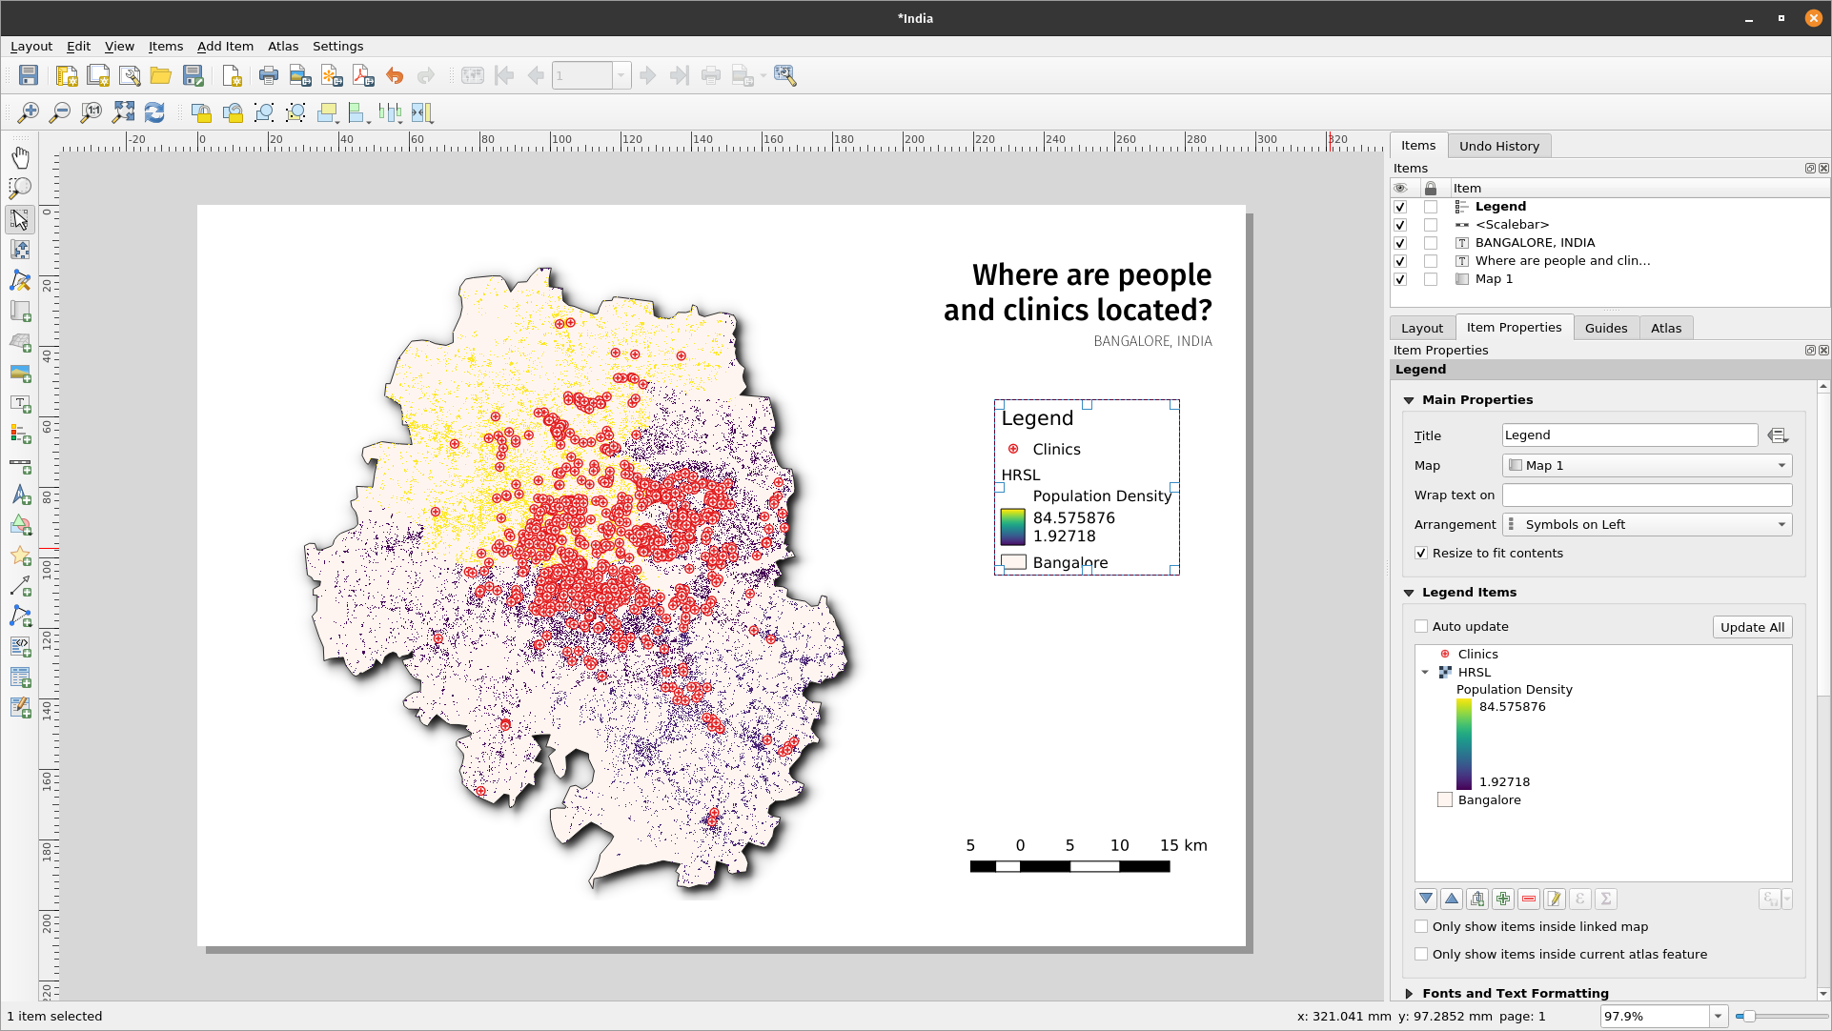Image resolution: width=1832 pixels, height=1031 pixels.
Task: Click green plus add legend item
Action: pos(1503,899)
